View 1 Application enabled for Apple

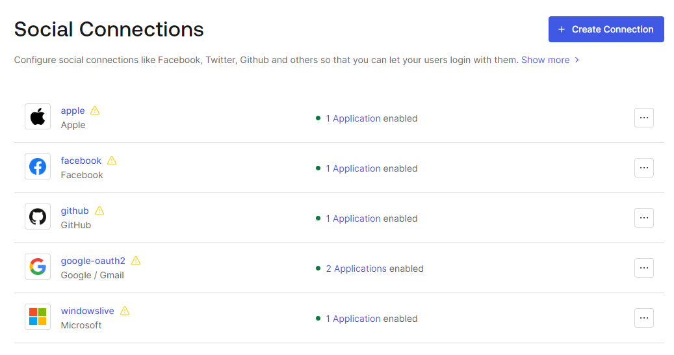(x=353, y=118)
